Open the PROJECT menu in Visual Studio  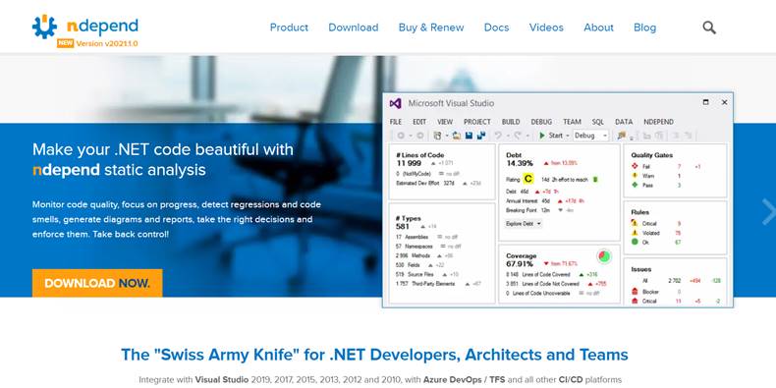(x=477, y=122)
